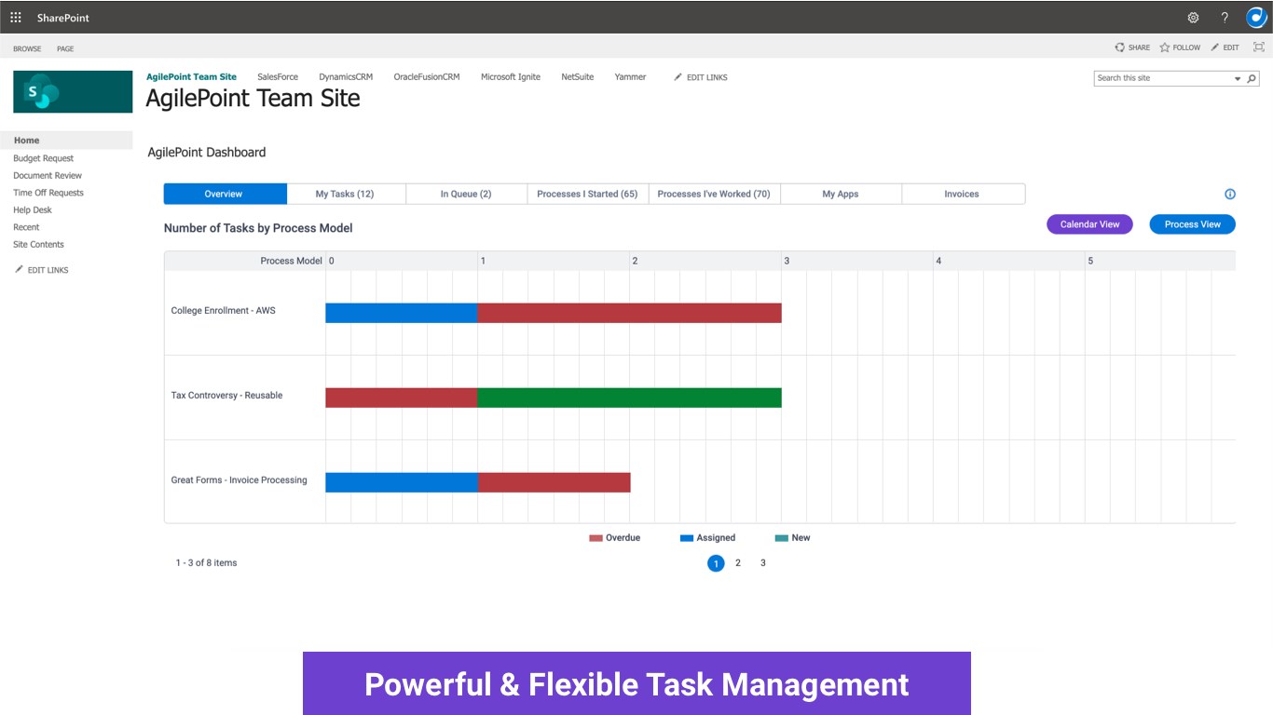Click blue bar for Great Forms - Invoice Processing
This screenshot has height=715, width=1273.
pos(402,482)
